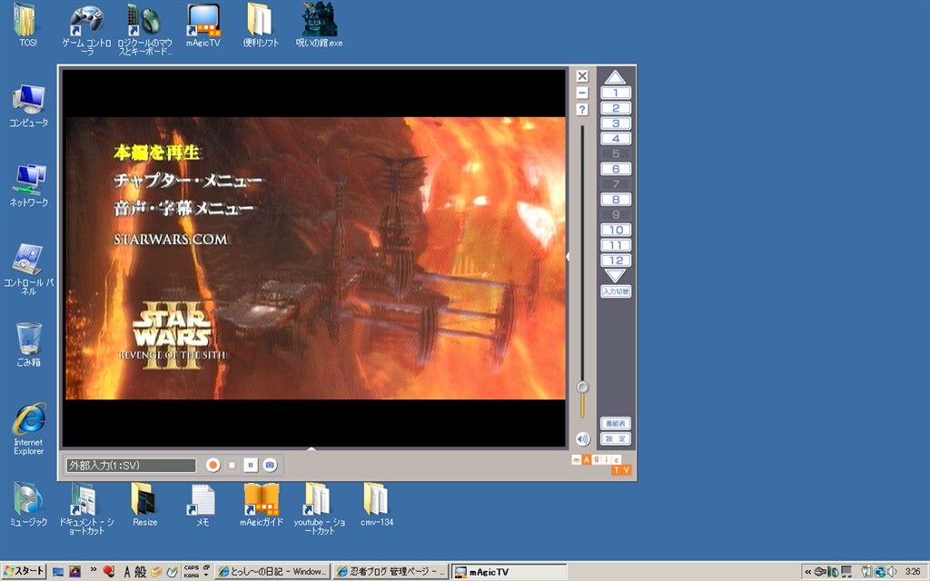Click the channel up triangle arrow
Screen dimensions: 930x581
(615, 77)
